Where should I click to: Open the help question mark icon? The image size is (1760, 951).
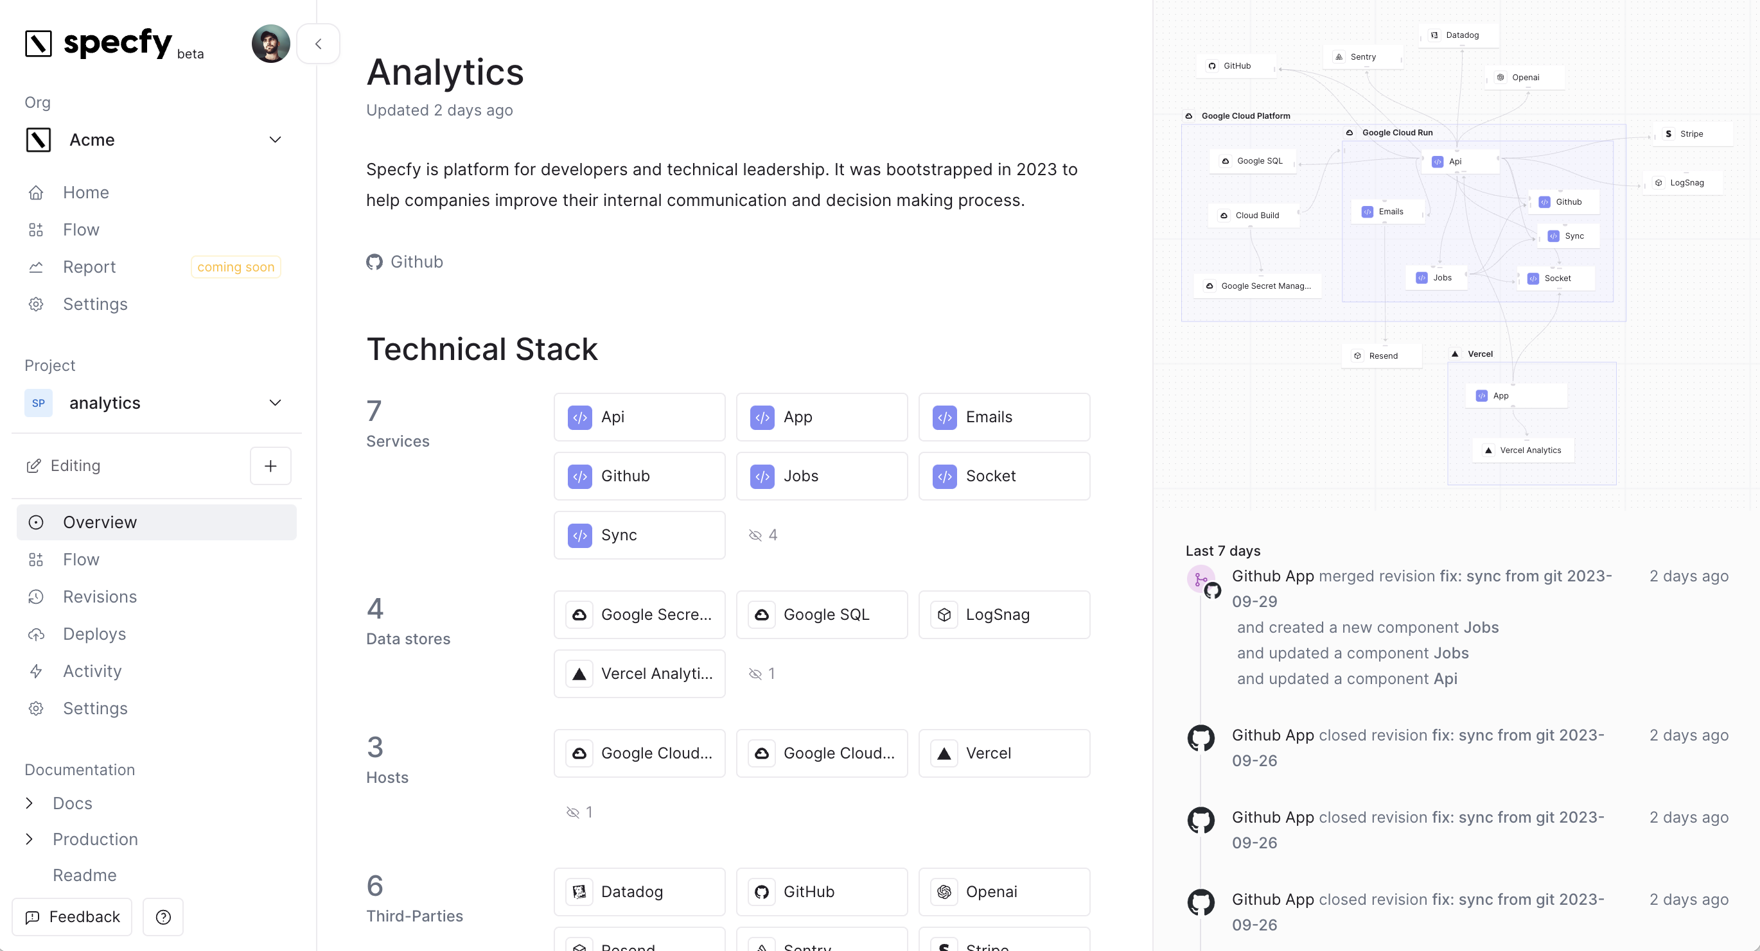tap(163, 917)
